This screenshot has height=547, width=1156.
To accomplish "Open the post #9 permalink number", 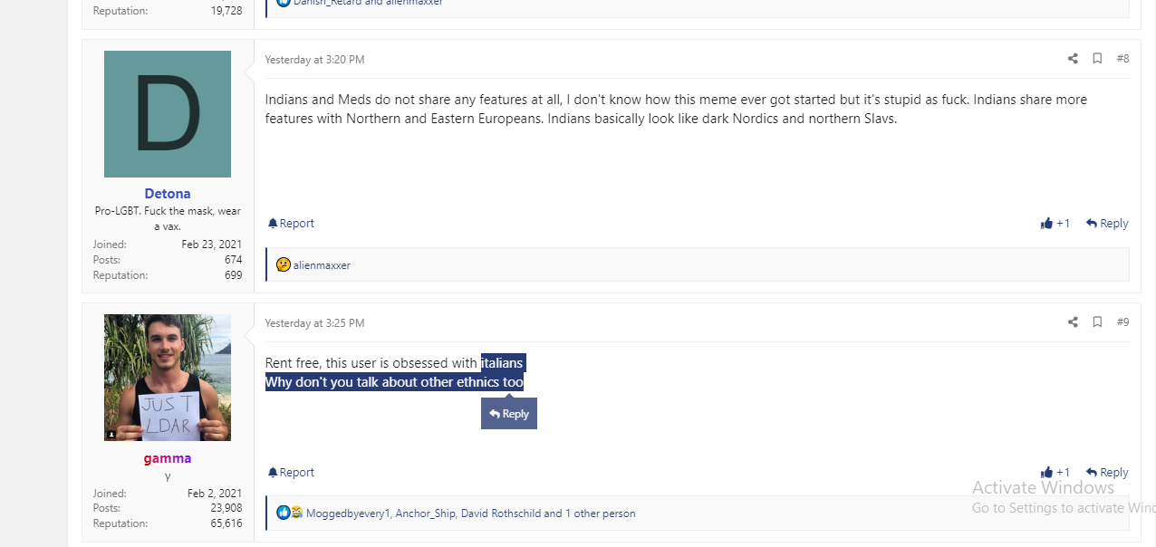I will pos(1122,322).
